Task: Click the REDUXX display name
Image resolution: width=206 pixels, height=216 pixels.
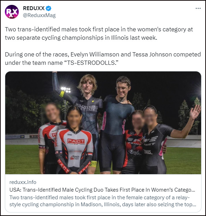Action: (34, 8)
